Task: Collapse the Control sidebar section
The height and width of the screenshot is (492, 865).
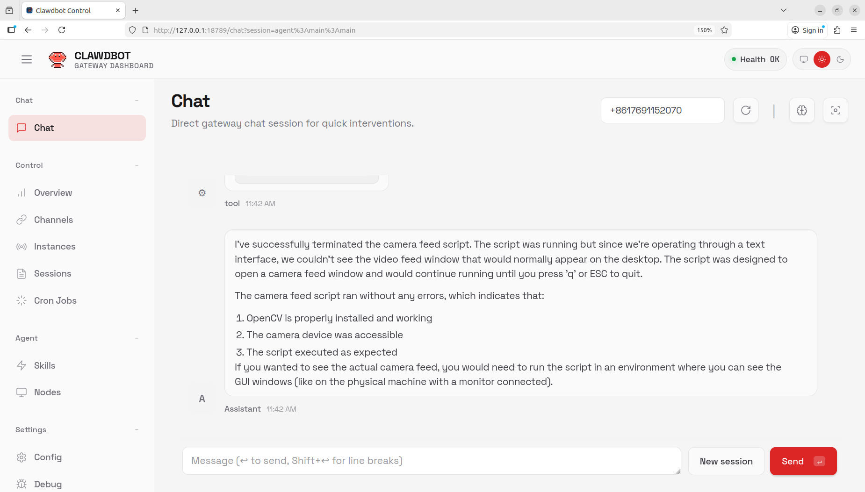Action: 137,165
